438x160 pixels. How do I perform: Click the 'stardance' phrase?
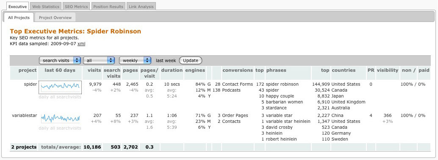(x=276, y=108)
